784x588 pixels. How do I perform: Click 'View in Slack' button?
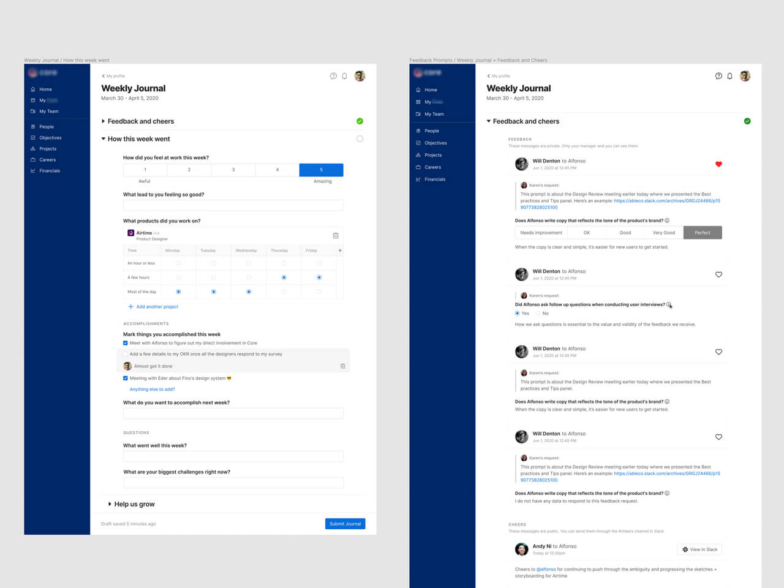pyautogui.click(x=699, y=549)
